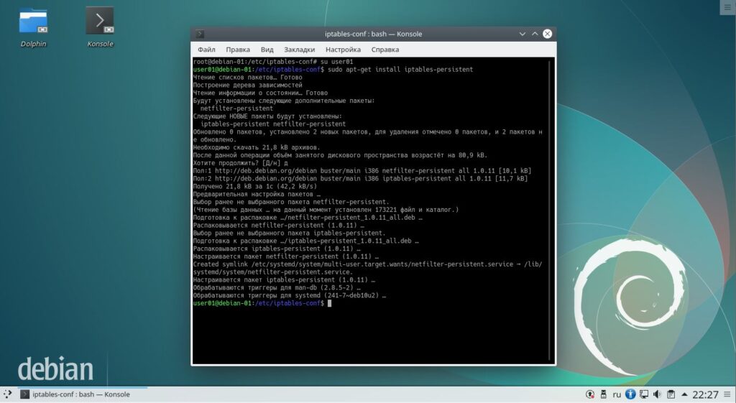The height and width of the screenshot is (403, 736).
Task: Click the 22:27 panel clock
Action: [x=705, y=394]
